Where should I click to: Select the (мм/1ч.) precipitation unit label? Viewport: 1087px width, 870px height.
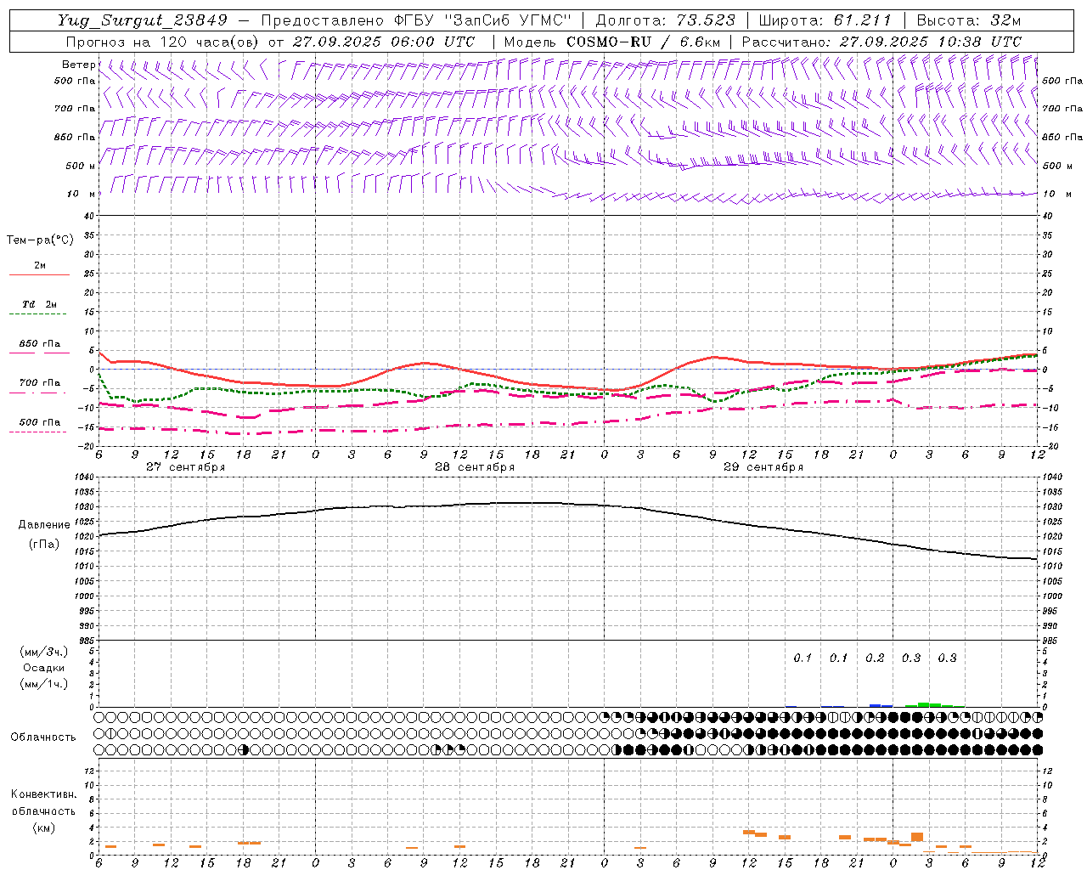click(x=44, y=684)
